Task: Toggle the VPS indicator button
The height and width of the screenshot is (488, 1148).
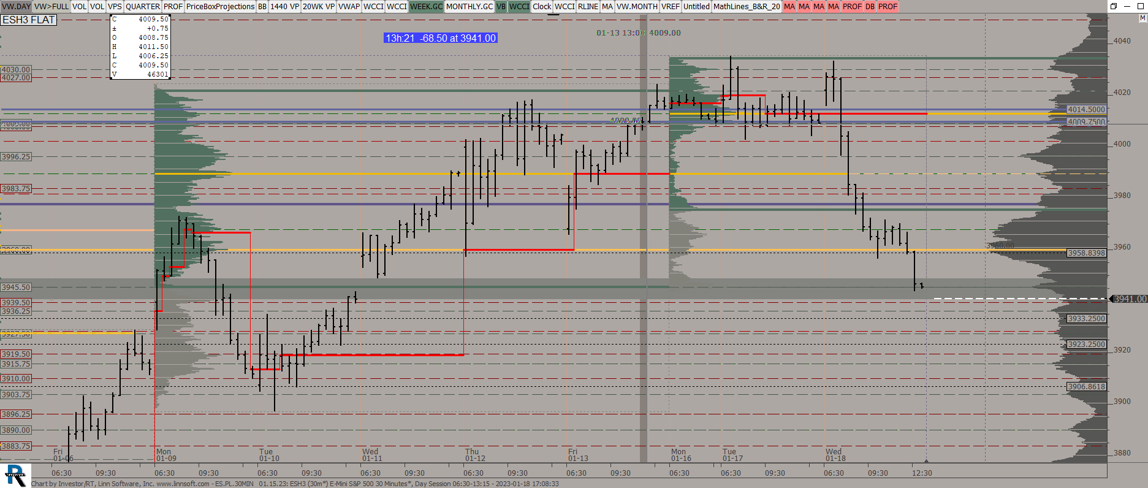Action: (115, 7)
